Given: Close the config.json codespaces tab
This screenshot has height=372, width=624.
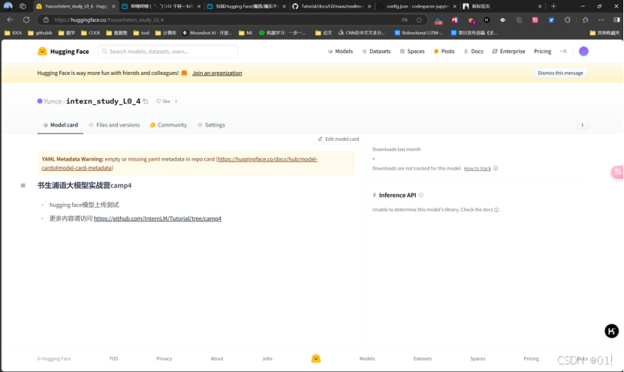Looking at the screenshot, I should (x=455, y=6).
